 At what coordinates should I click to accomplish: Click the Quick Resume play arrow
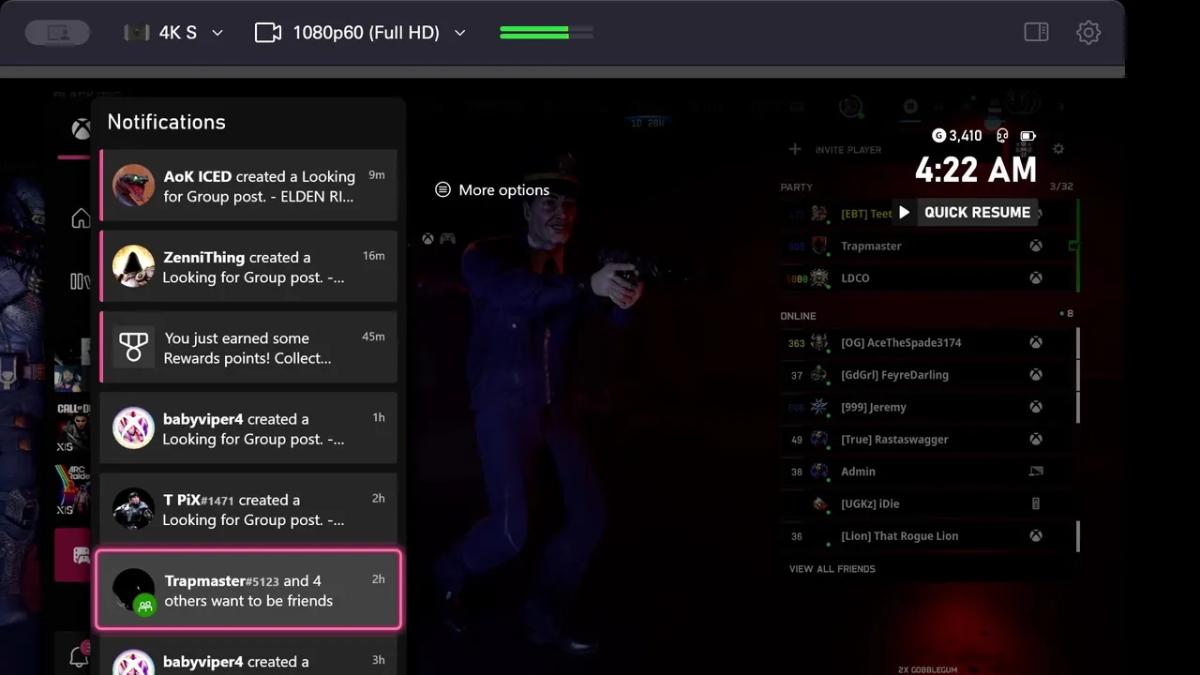[904, 213]
